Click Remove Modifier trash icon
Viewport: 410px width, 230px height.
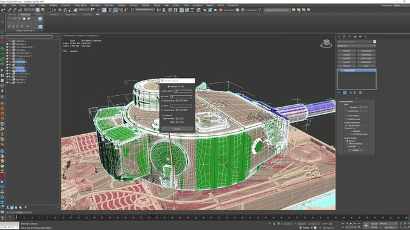[x=360, y=93]
